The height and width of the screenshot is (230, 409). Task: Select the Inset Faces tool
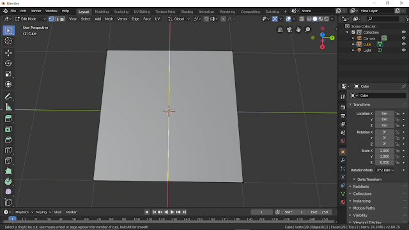[x=8, y=129]
